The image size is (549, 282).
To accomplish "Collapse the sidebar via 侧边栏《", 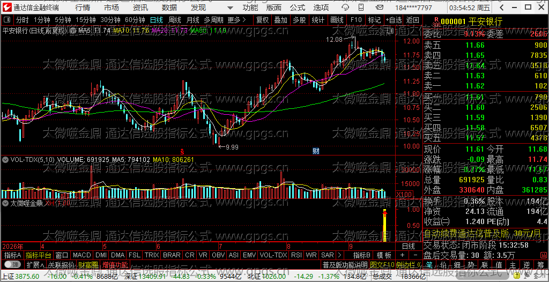I will tap(410, 264).
